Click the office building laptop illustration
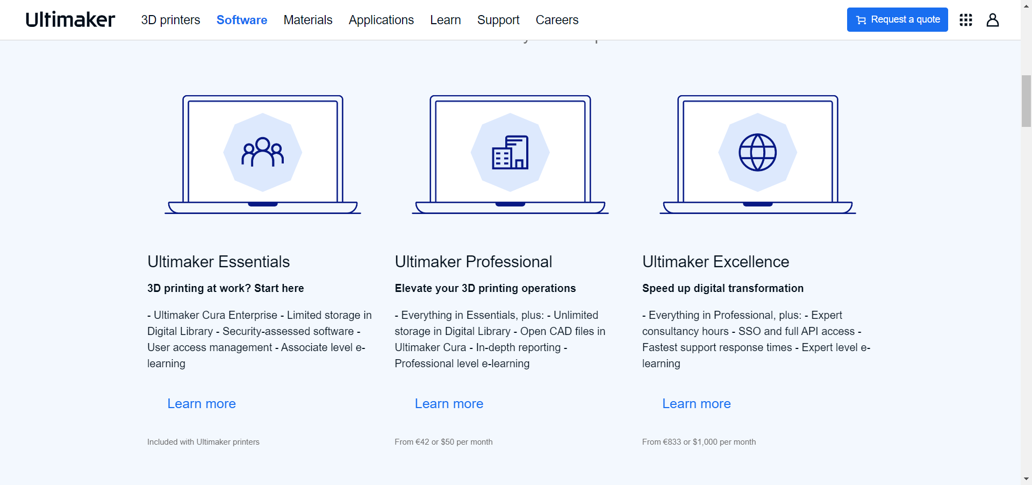1032x485 pixels. [x=510, y=155]
